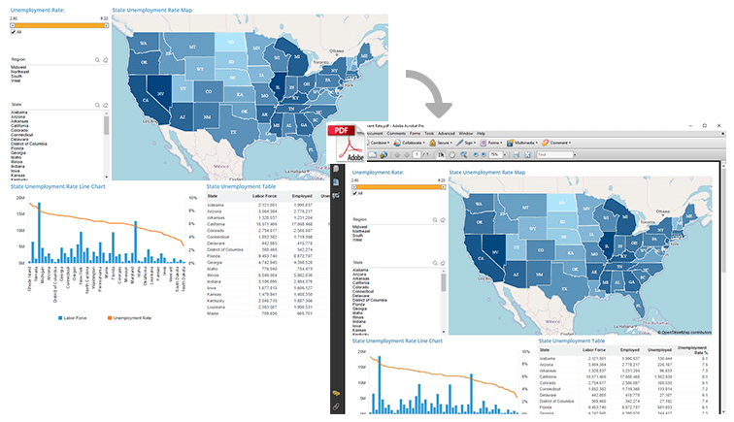Click the zoom in button in Acrobat
This screenshot has width=734, height=422.
484,155
